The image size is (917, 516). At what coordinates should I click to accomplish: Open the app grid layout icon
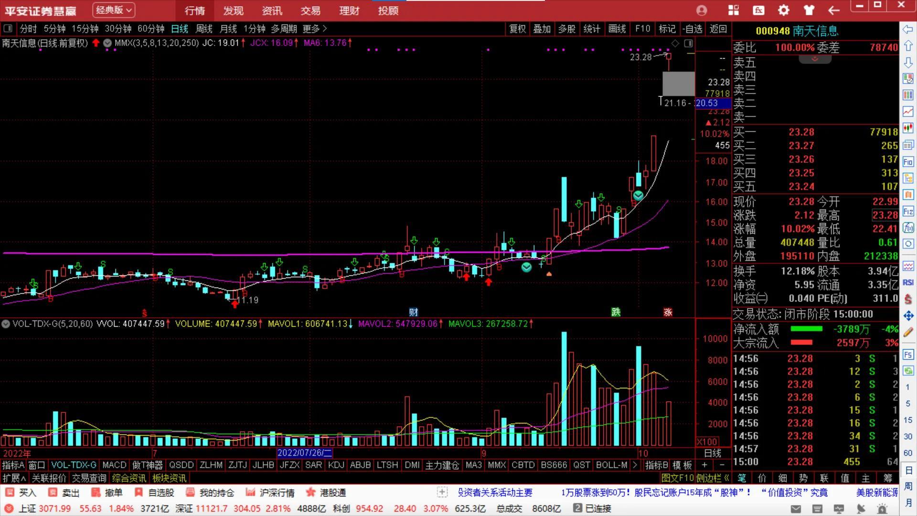(734, 10)
